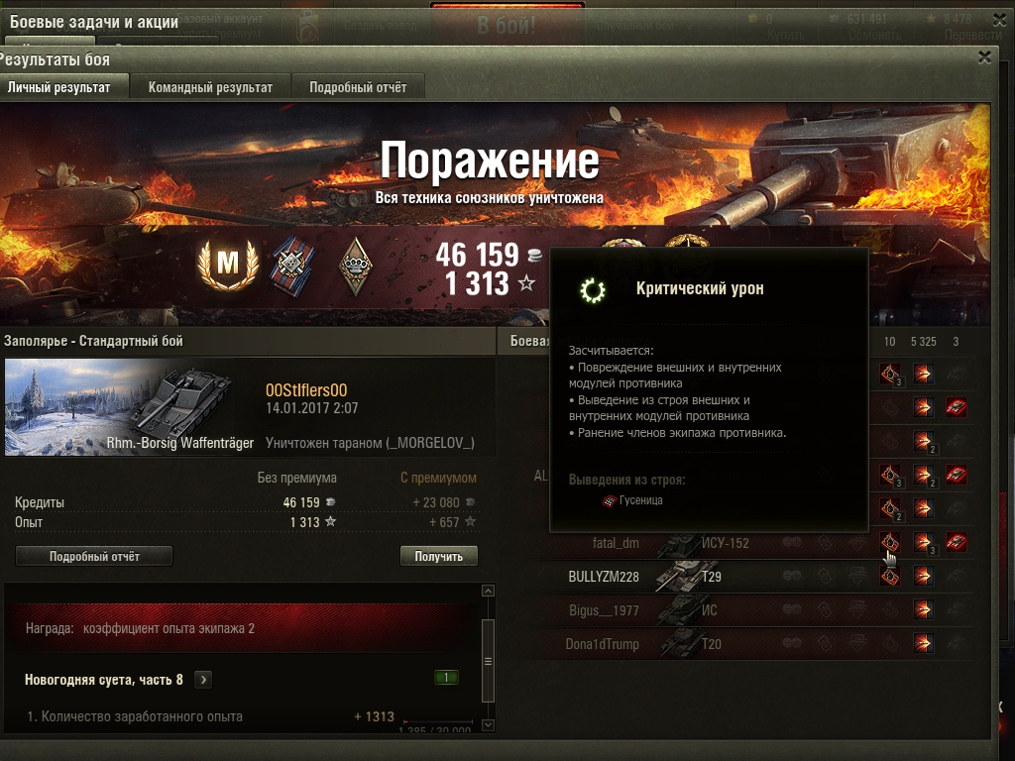Screen dimensions: 1015x761
Task: Click the Получить premium button
Action: pyautogui.click(x=438, y=556)
